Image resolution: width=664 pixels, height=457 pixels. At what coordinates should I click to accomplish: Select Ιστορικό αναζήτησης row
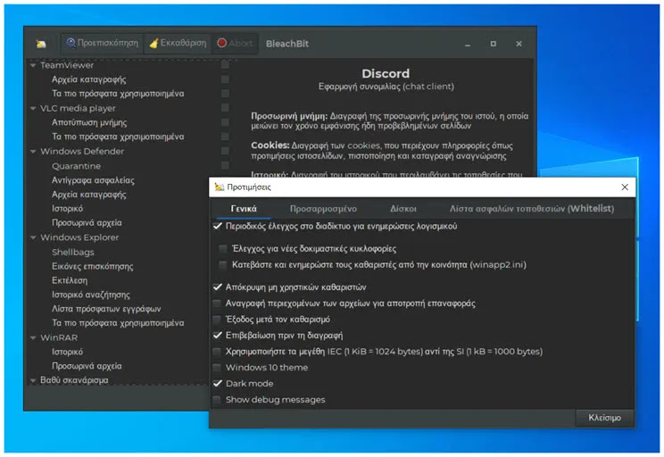click(x=91, y=295)
